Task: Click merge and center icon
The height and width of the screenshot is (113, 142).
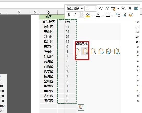Action: tap(136, 9)
